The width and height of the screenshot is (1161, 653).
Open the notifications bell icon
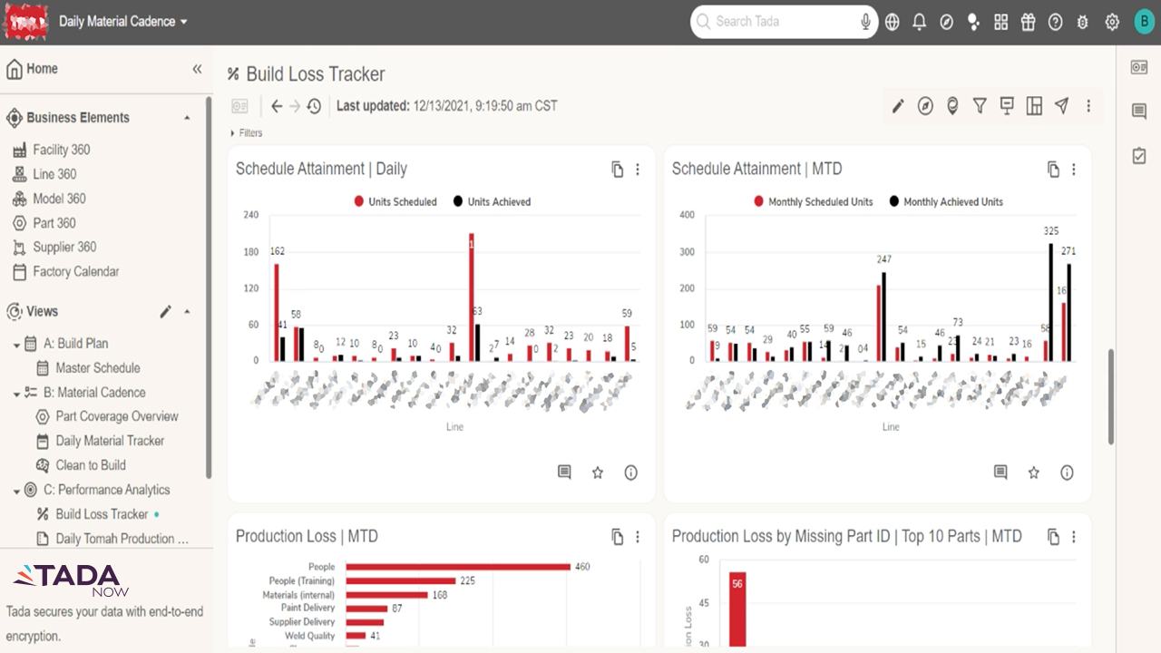(919, 22)
